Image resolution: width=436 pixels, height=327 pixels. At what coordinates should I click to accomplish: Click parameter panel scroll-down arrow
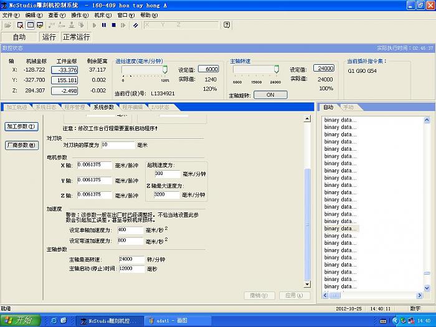307,284
